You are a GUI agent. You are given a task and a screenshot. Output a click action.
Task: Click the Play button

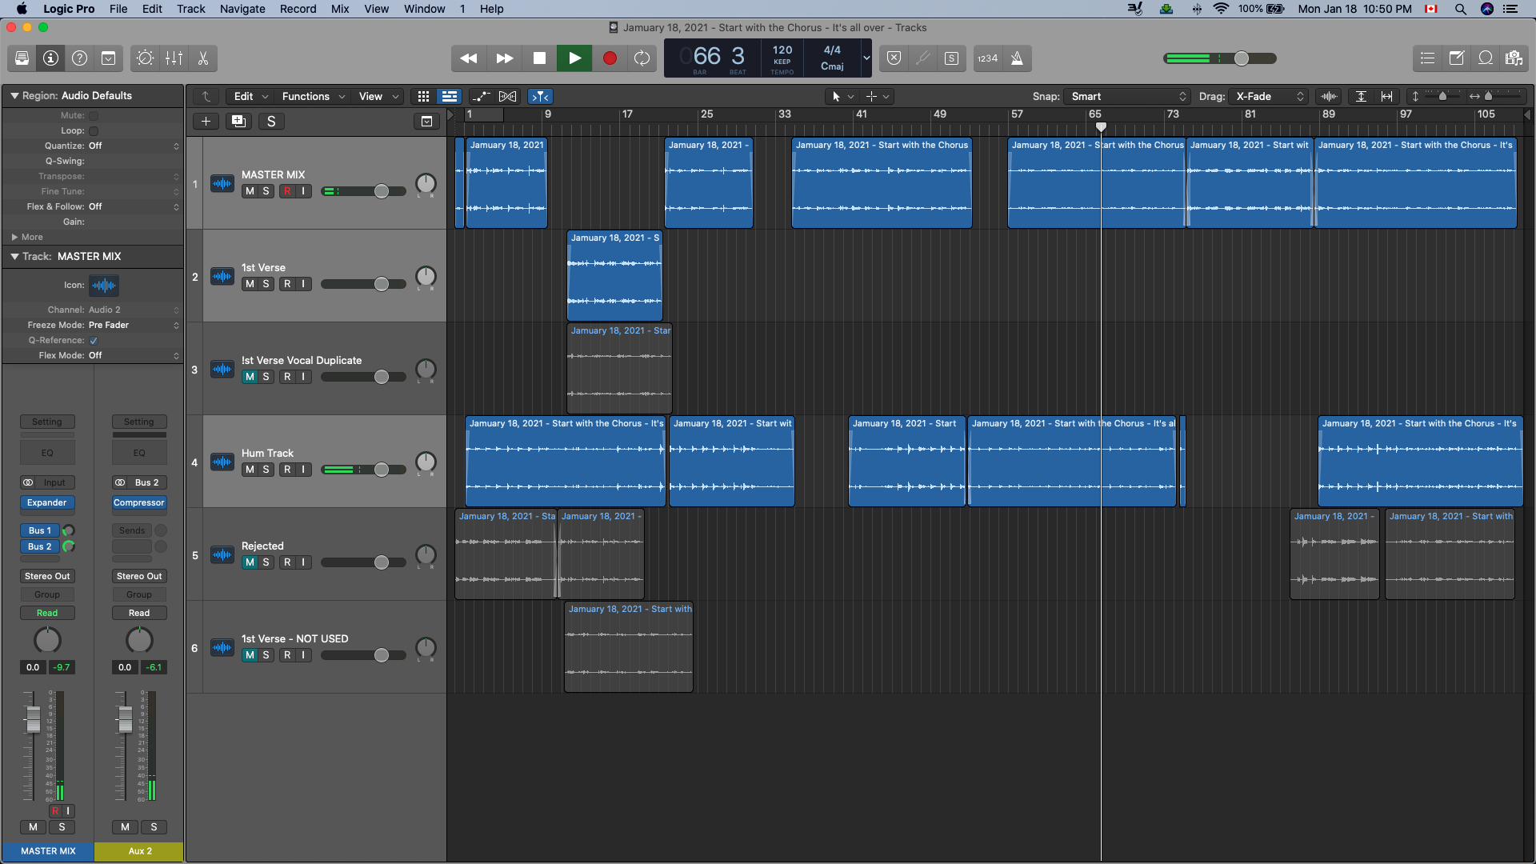(574, 58)
